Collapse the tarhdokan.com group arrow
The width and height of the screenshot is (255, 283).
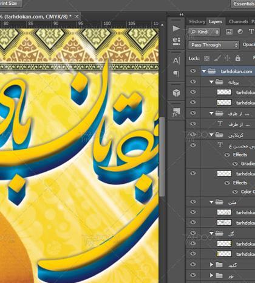pyautogui.click(x=204, y=71)
